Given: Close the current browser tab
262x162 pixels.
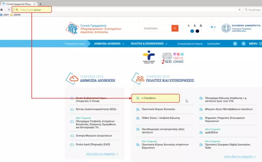Looking at the screenshot, I should pos(34,4).
